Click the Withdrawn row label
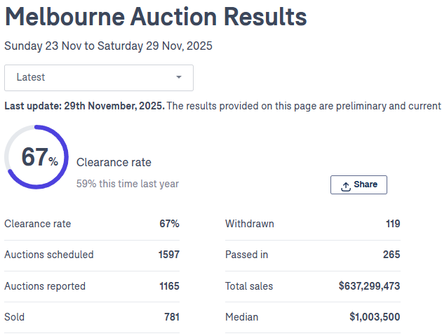This screenshot has width=442, height=336. [x=250, y=224]
